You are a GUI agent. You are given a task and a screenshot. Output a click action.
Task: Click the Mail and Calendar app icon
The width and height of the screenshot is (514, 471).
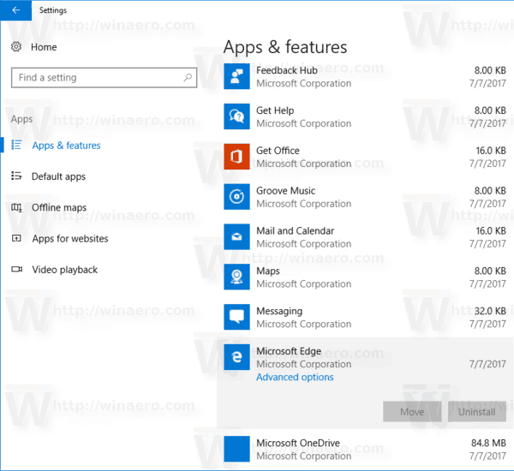click(236, 236)
